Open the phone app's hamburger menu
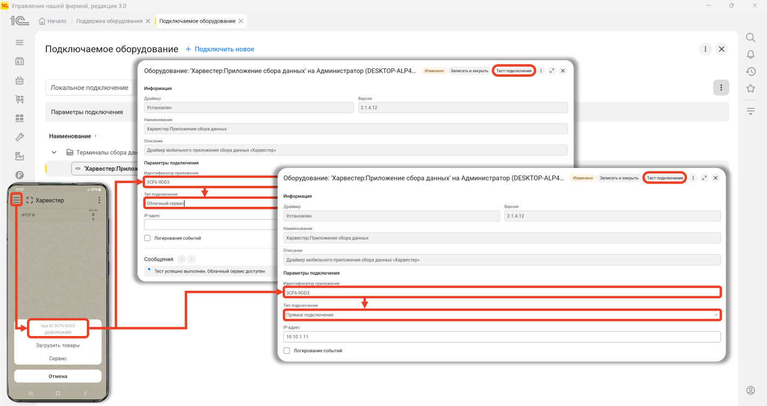The image size is (767, 406). coord(17,200)
